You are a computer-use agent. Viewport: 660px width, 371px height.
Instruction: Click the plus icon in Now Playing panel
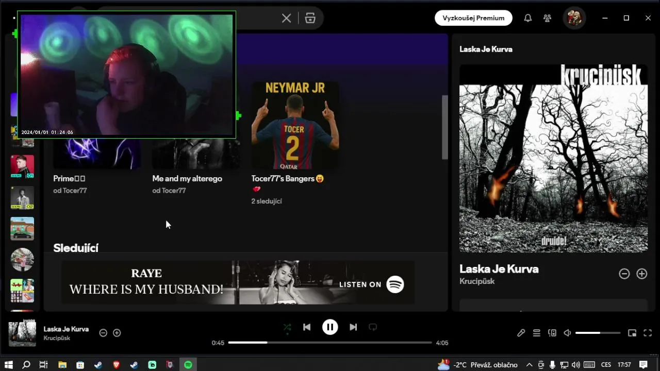pyautogui.click(x=642, y=274)
